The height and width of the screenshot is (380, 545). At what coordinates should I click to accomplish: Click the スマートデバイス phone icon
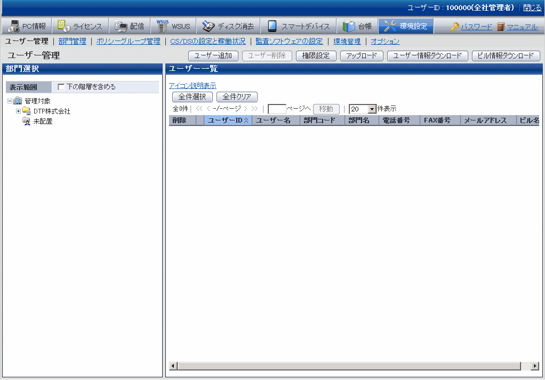click(272, 26)
